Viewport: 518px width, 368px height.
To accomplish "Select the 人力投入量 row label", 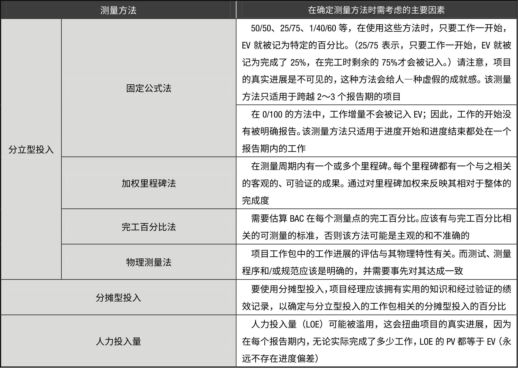I will pyautogui.click(x=118, y=341).
